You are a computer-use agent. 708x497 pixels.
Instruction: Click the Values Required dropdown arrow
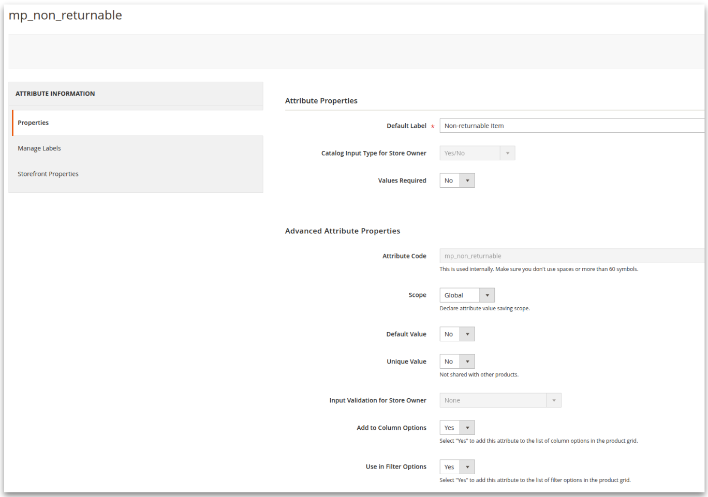point(467,180)
